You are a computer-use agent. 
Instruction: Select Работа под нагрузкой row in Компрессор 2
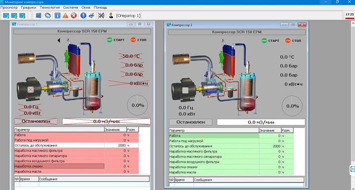[x=231, y=141]
